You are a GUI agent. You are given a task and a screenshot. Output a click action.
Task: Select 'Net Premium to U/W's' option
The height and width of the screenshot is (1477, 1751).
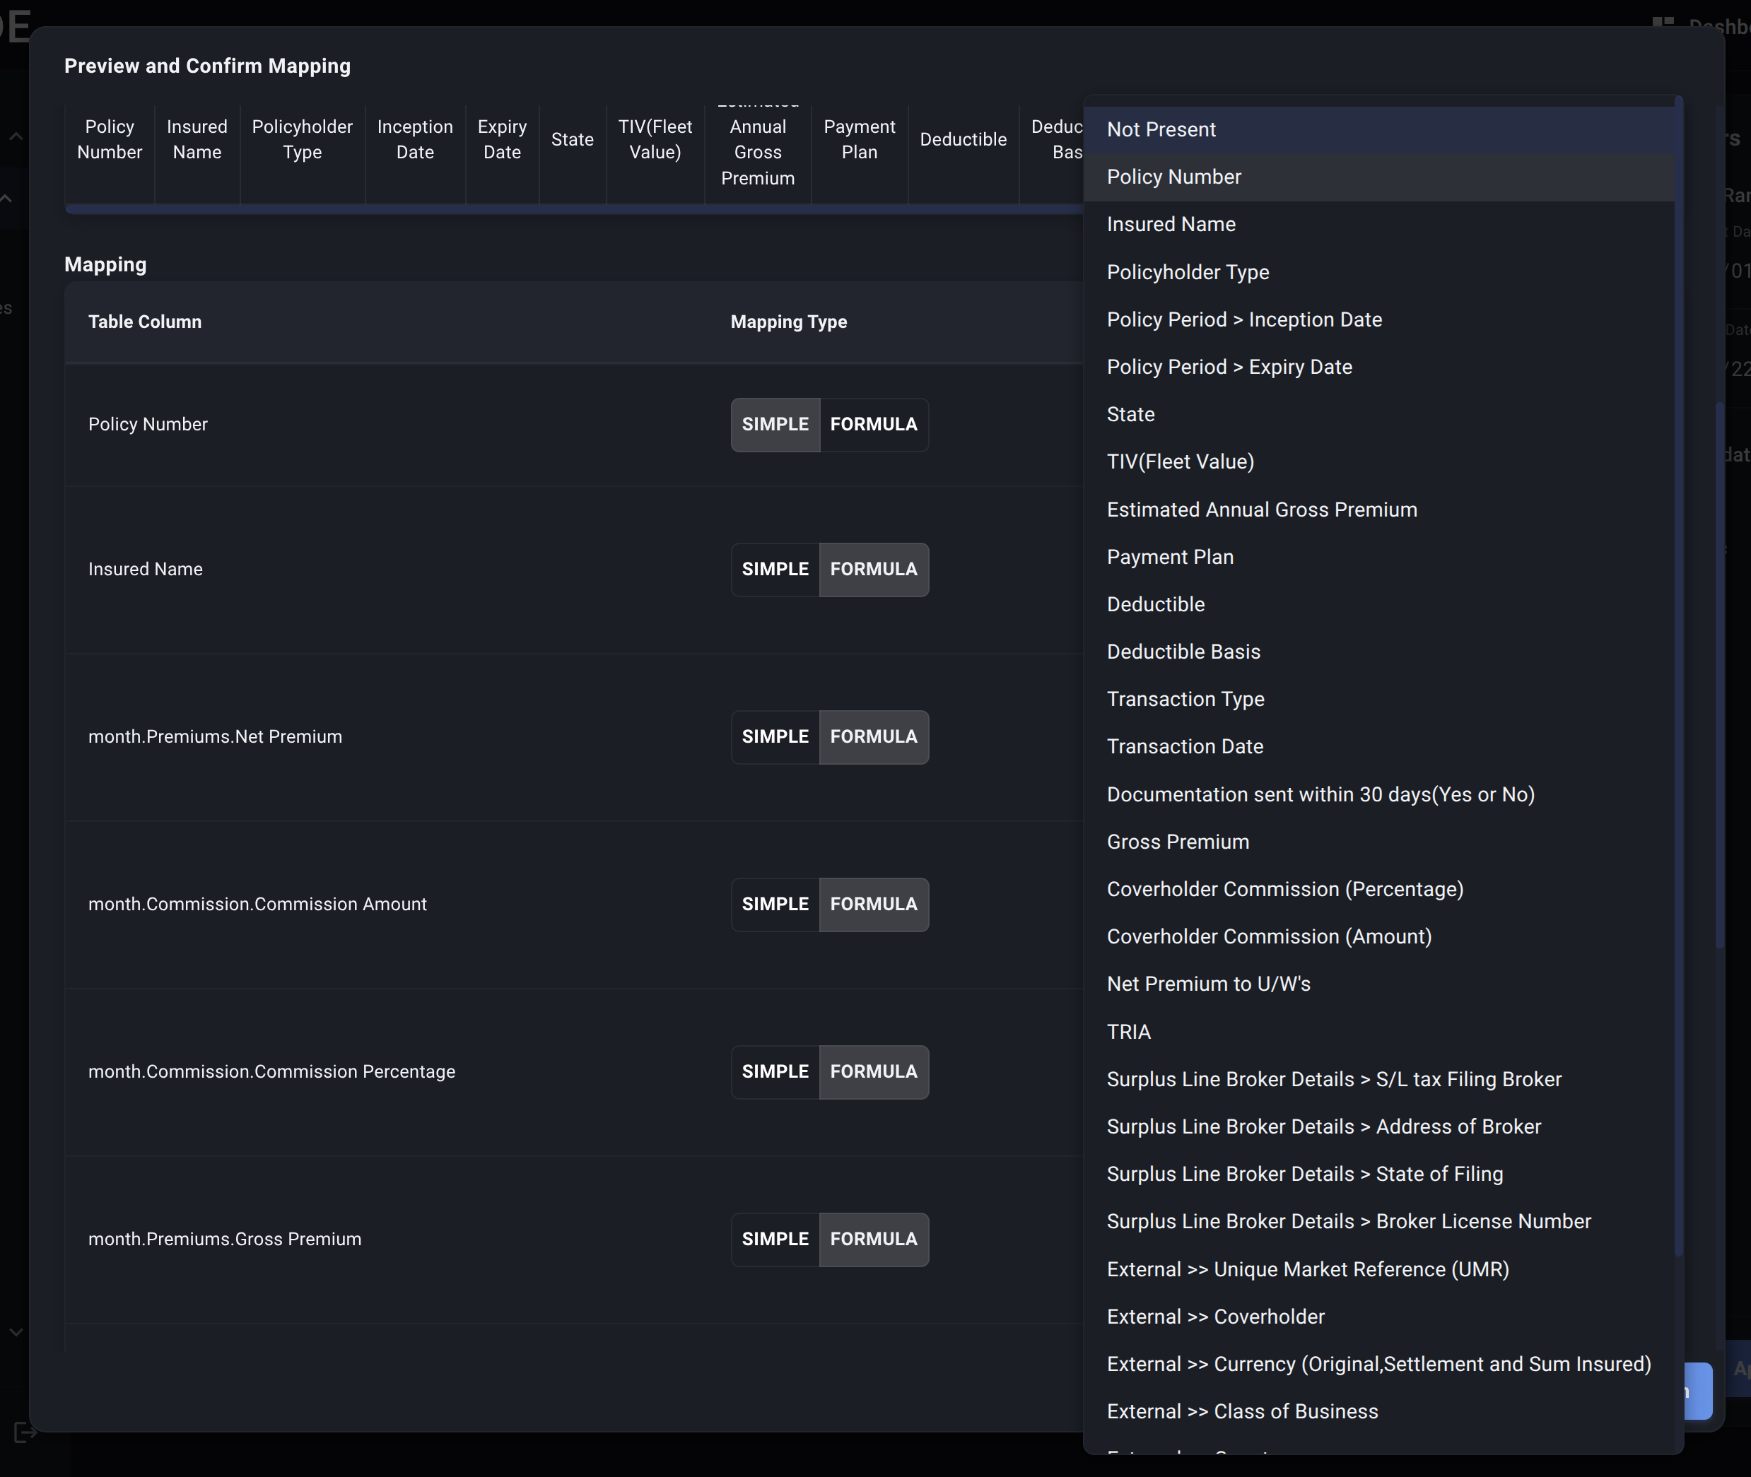click(1207, 984)
